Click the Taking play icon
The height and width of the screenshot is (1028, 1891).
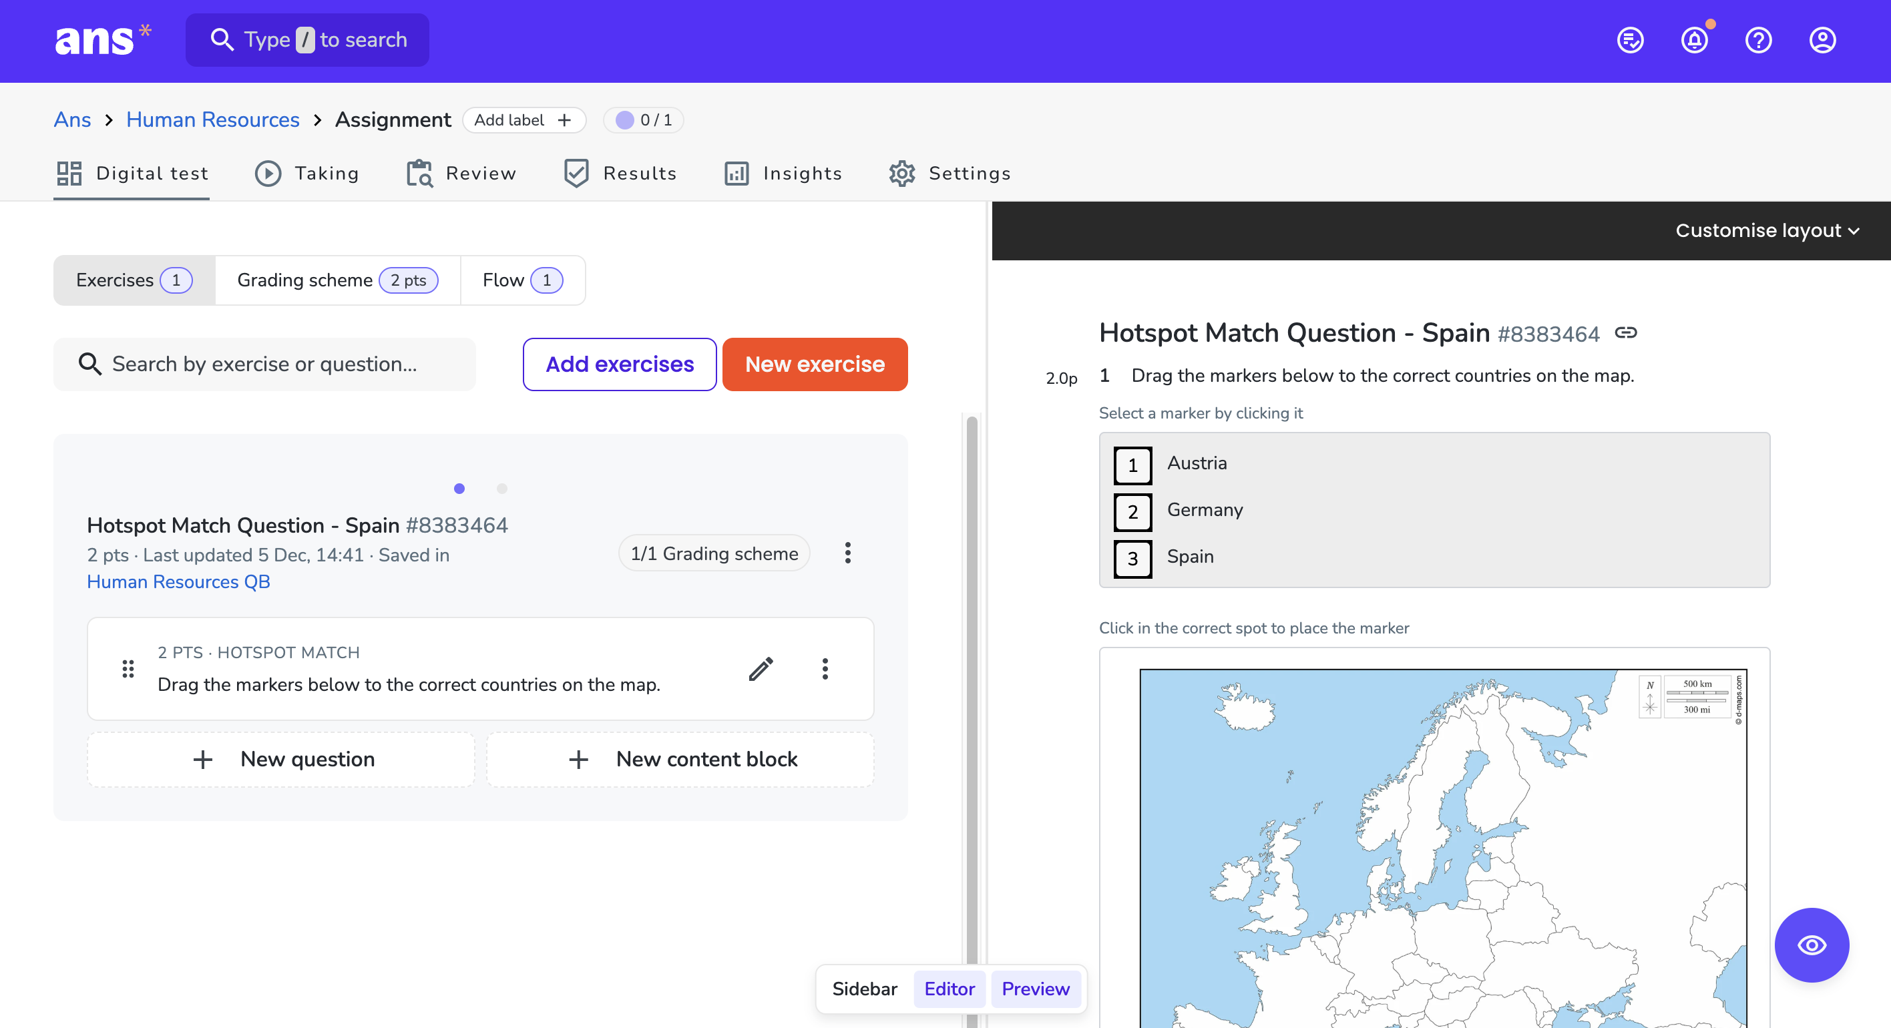coord(268,173)
